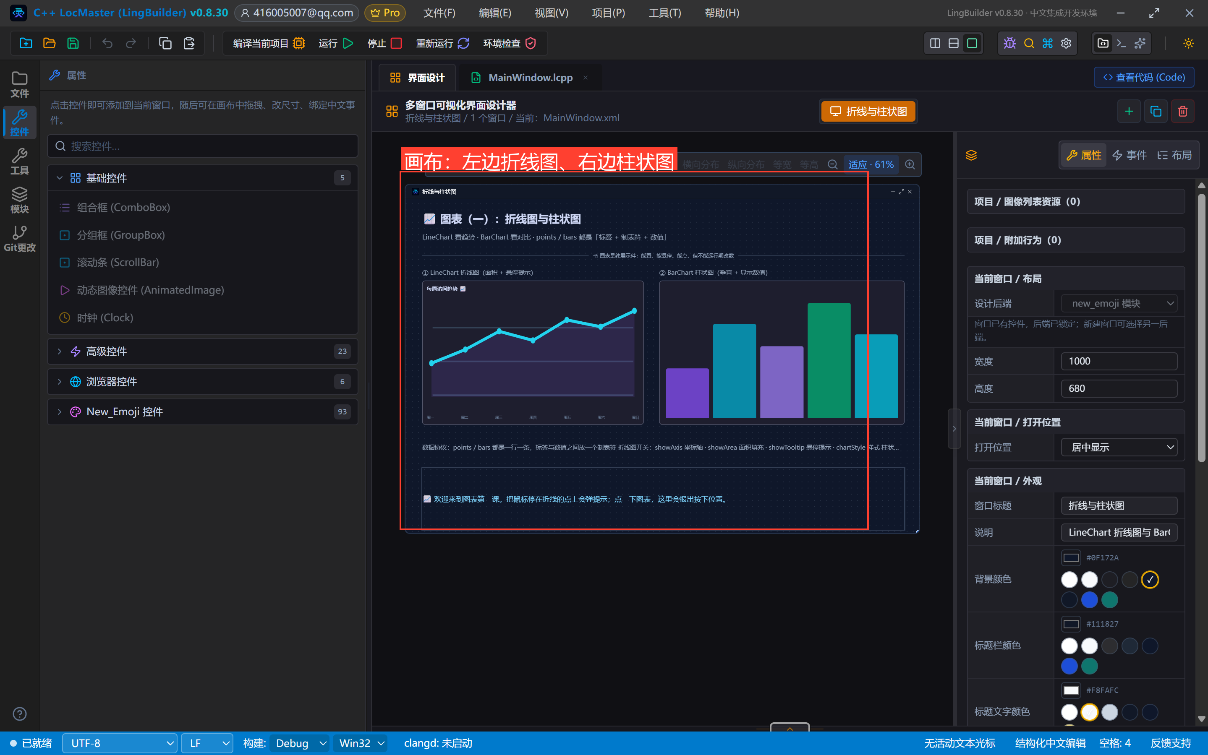This screenshot has width=1208, height=755.
Task: Click the redo arrow icon
Action: point(131,44)
